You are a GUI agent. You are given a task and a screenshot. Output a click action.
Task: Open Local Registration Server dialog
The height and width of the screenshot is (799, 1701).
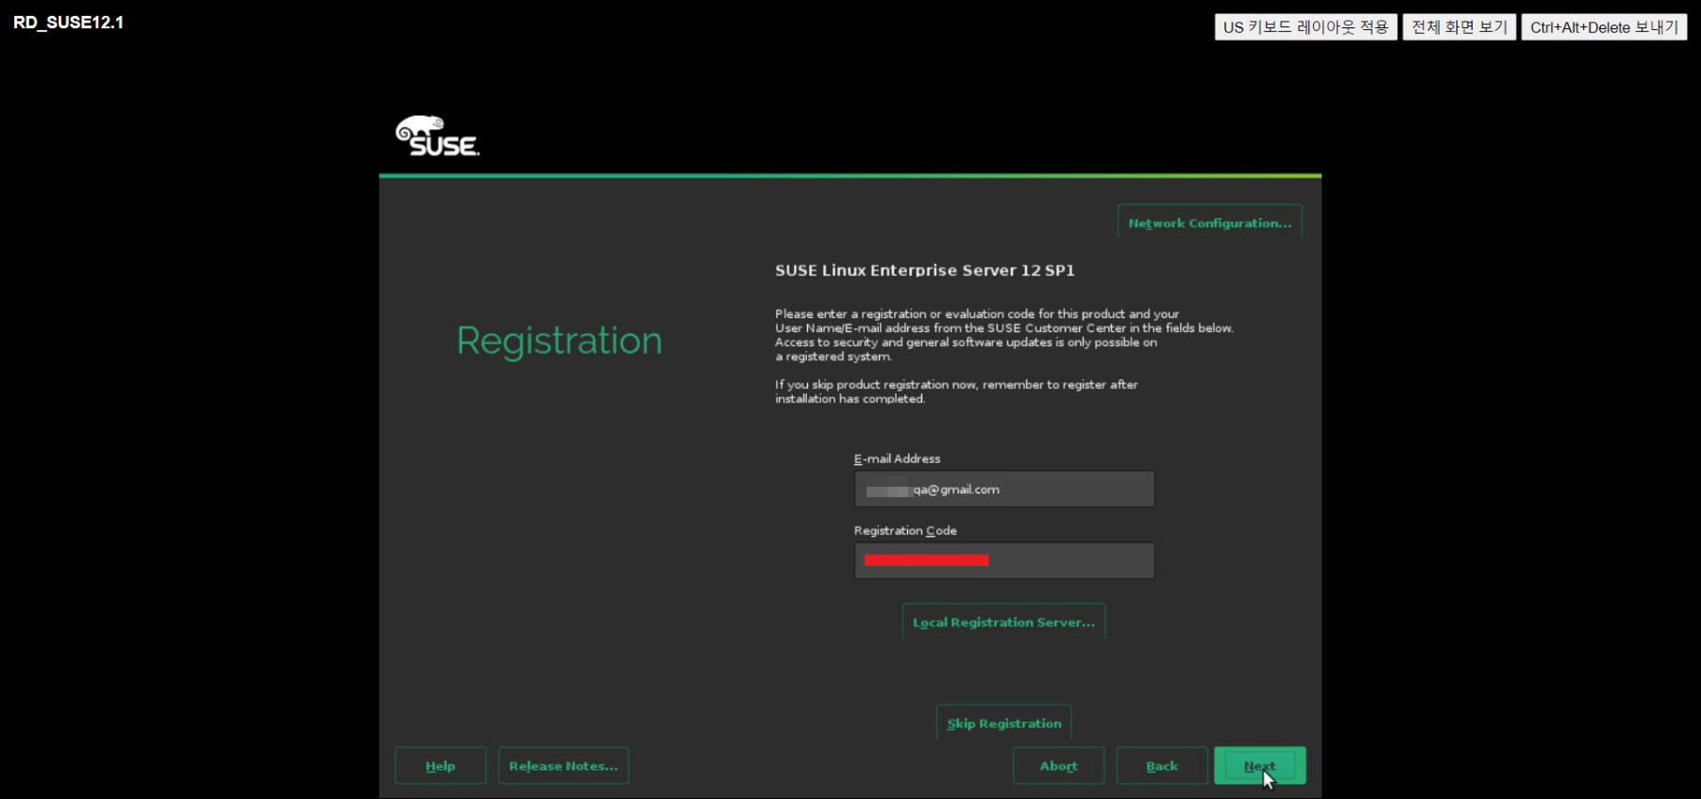pos(1003,622)
